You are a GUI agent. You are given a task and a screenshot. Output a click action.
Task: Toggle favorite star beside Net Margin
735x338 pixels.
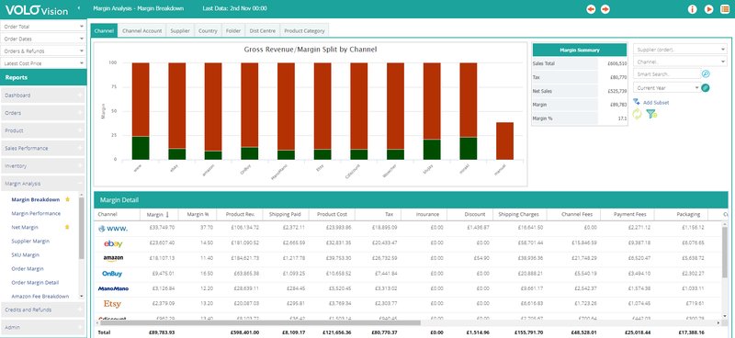[x=67, y=227]
